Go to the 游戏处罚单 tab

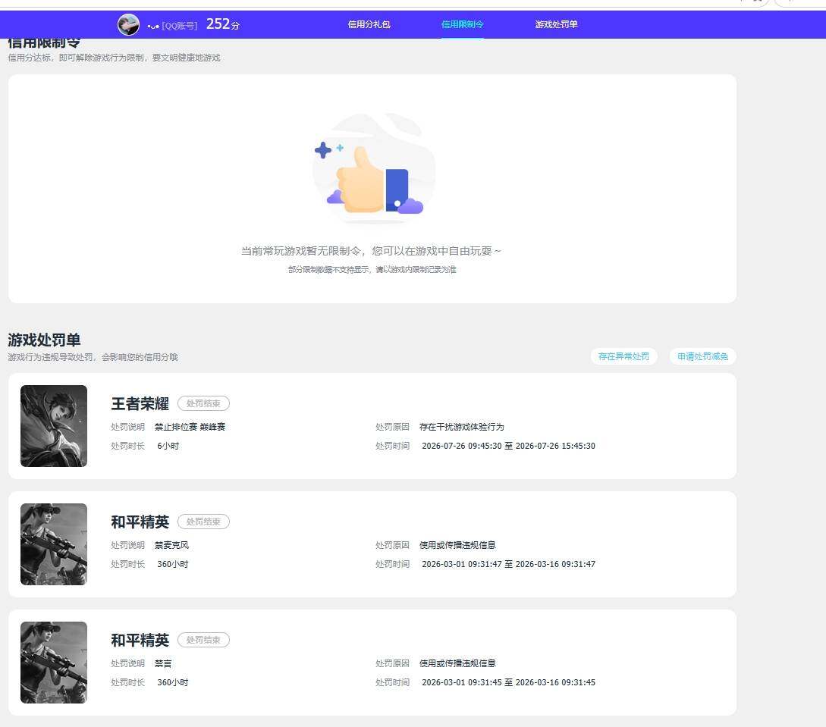tap(556, 24)
